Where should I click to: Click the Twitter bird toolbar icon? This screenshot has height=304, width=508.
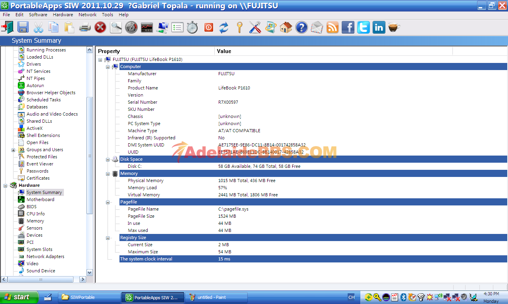click(x=363, y=27)
